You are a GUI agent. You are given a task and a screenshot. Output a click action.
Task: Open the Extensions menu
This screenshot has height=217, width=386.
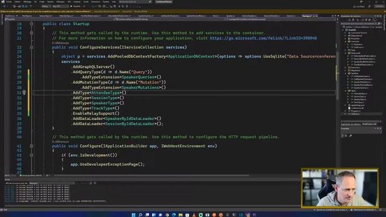(x=95, y=2)
